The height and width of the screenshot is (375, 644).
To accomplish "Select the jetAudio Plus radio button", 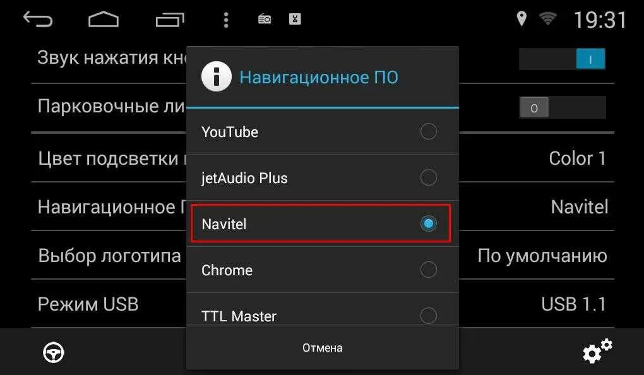I will [x=428, y=177].
